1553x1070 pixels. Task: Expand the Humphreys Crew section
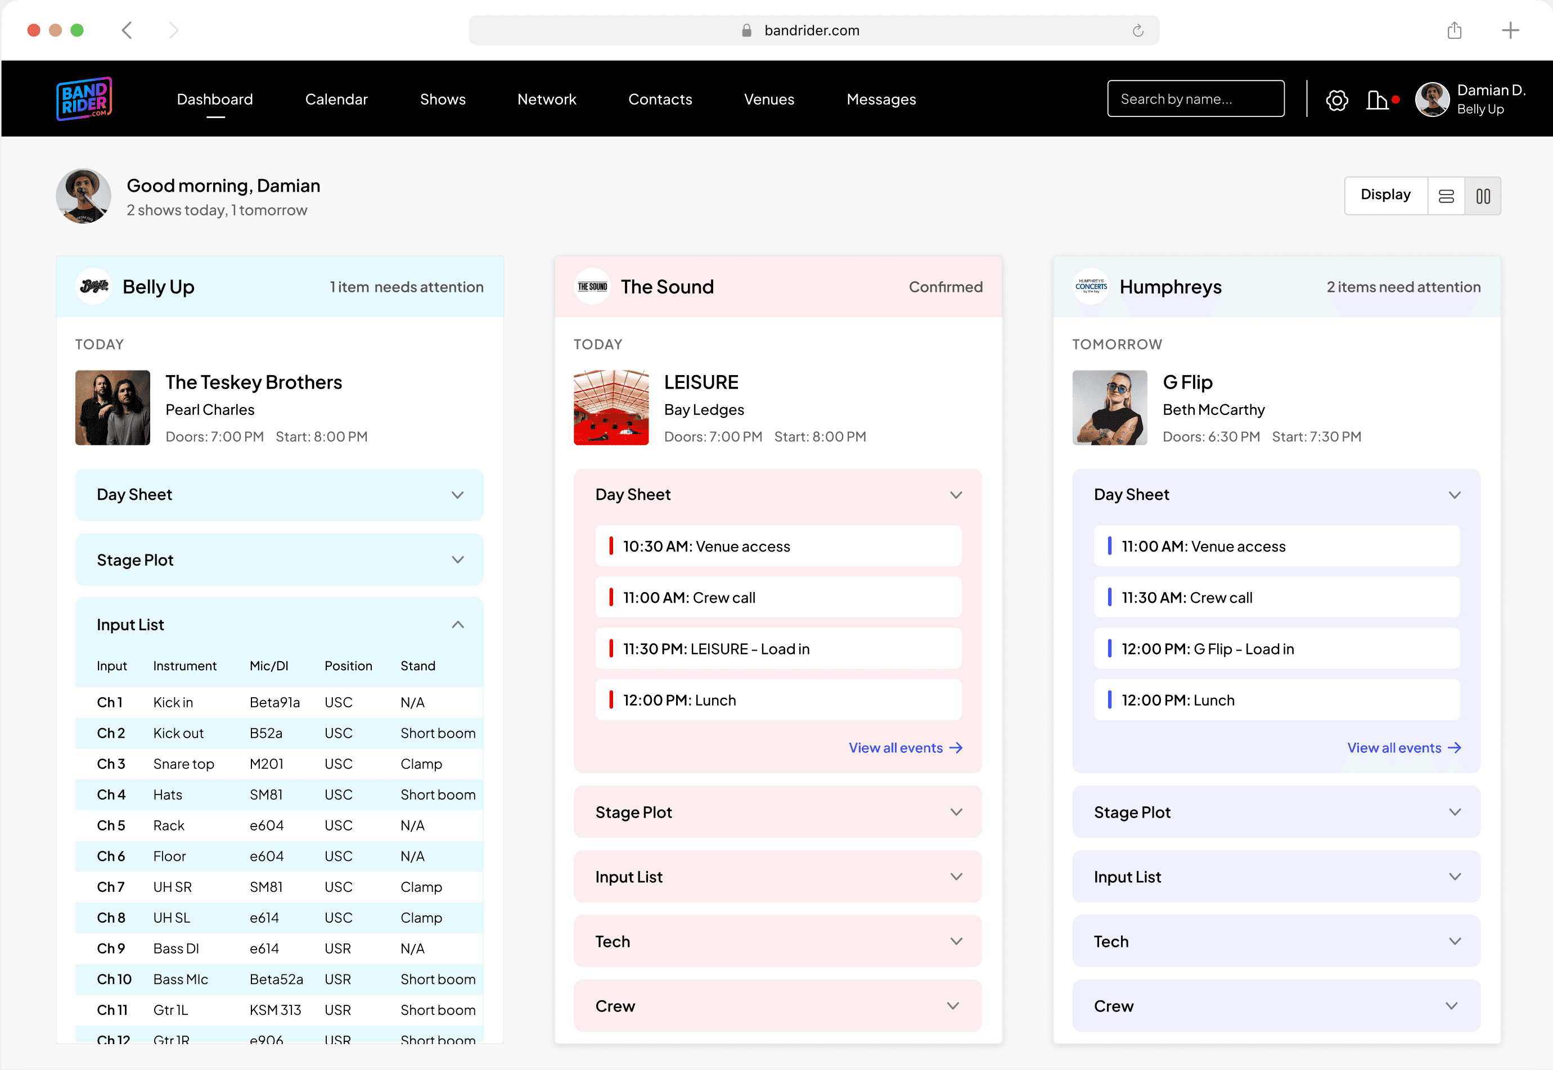point(1452,1006)
